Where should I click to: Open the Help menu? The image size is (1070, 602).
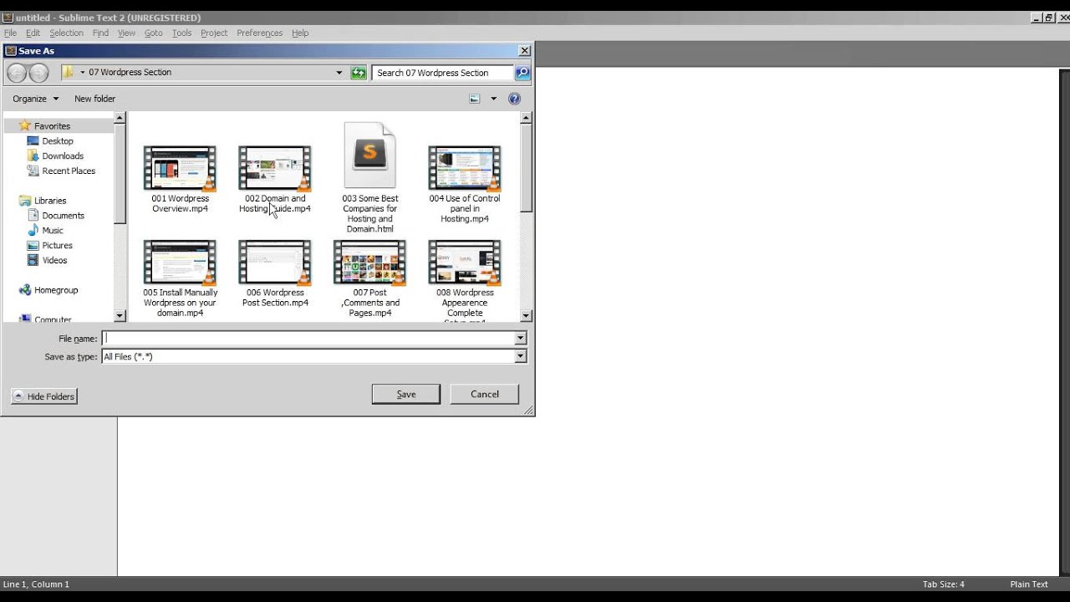(x=300, y=33)
